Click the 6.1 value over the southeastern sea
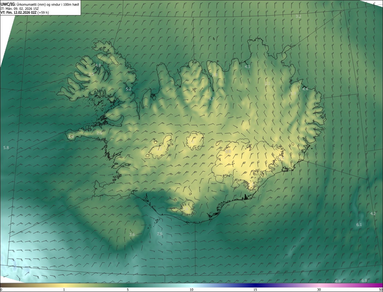 click(x=359, y=225)
